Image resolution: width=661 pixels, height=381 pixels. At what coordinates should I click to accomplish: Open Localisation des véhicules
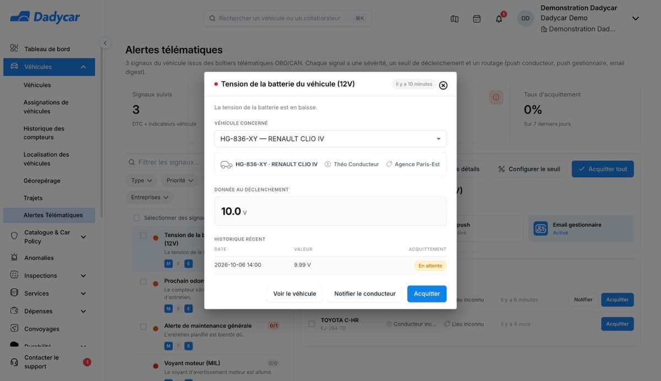tap(46, 159)
